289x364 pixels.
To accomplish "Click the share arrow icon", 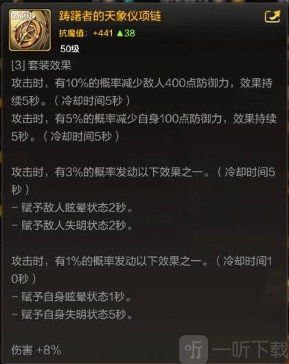I will coord(273,16).
